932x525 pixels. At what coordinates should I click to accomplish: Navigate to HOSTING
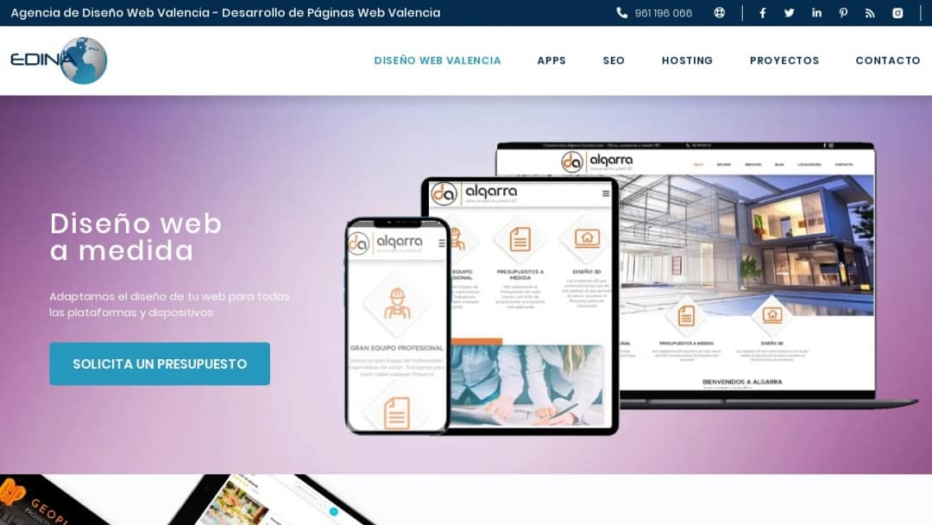pyautogui.click(x=687, y=60)
